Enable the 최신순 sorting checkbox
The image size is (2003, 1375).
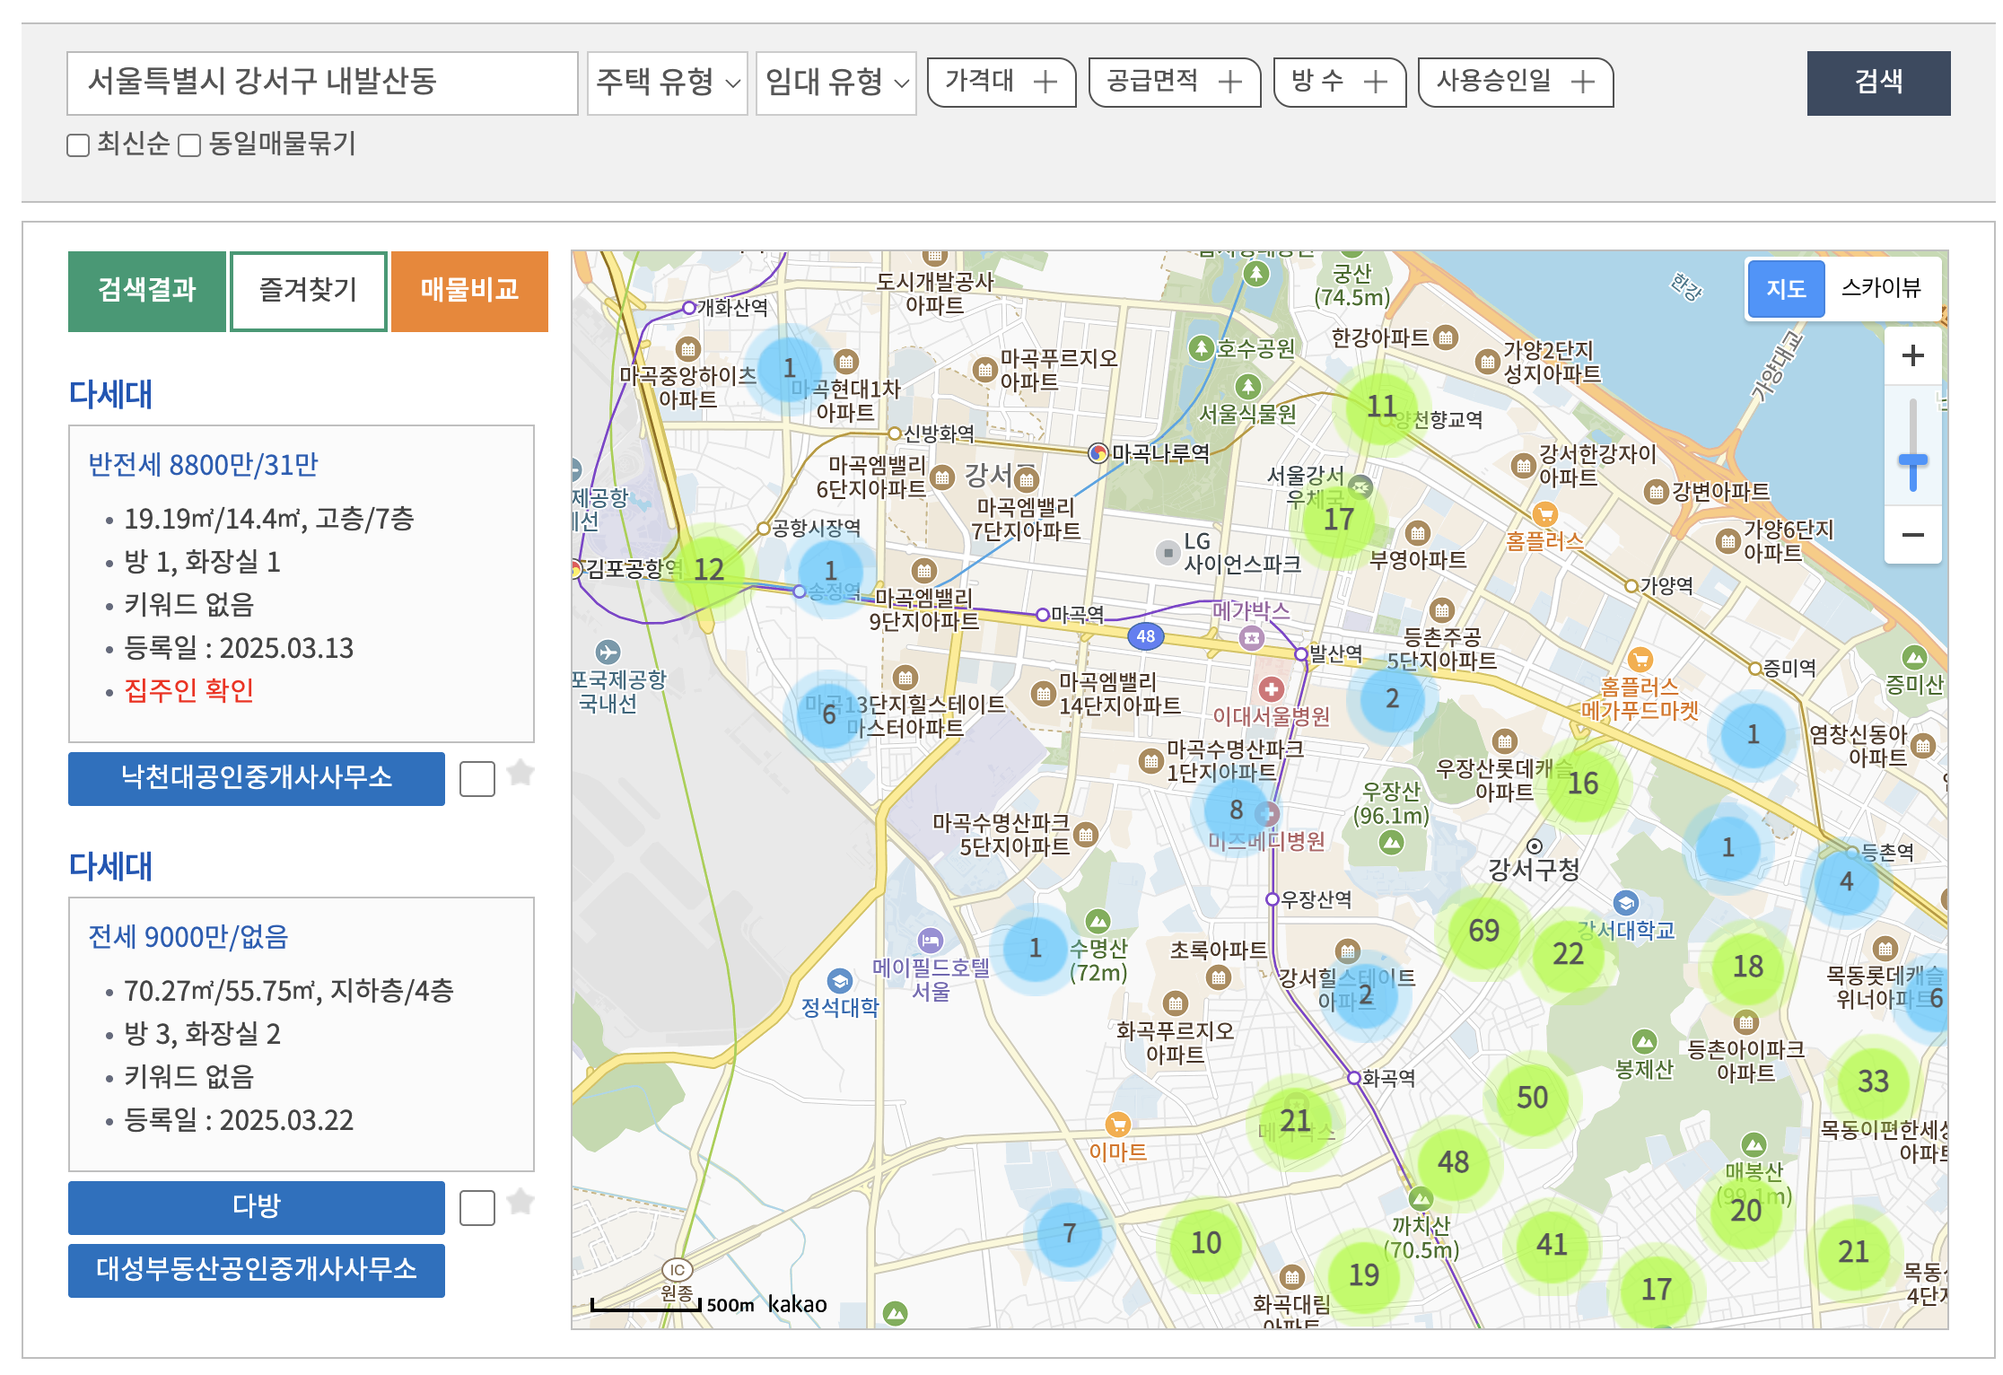(x=75, y=145)
